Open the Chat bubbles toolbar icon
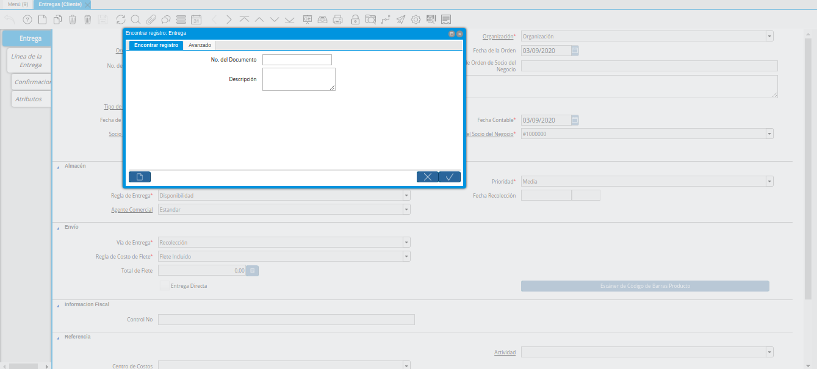Screen dimensions: 817x369 tap(166, 20)
